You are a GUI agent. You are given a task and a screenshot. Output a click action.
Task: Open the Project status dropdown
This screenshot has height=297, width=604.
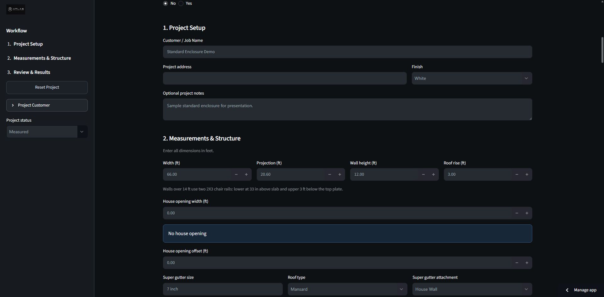[x=47, y=132]
